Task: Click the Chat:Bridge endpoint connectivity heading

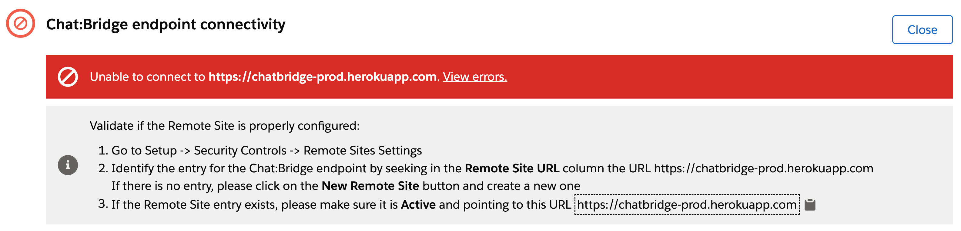Action: click(165, 24)
